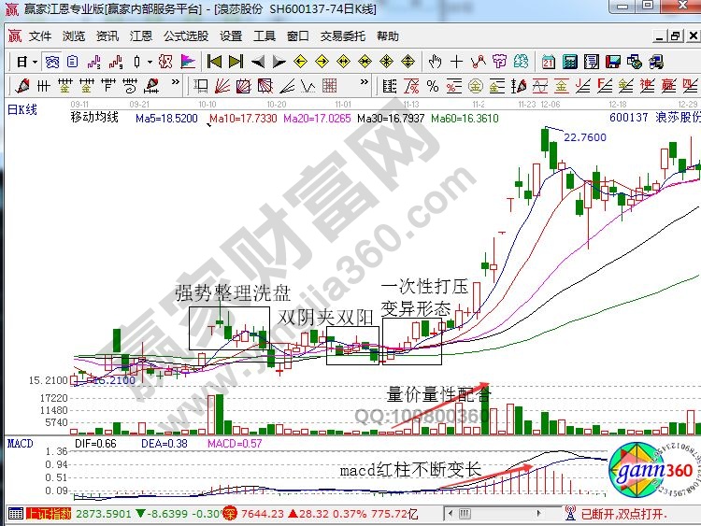
Task: Open the 交易委托 menu
Action: pos(342,36)
